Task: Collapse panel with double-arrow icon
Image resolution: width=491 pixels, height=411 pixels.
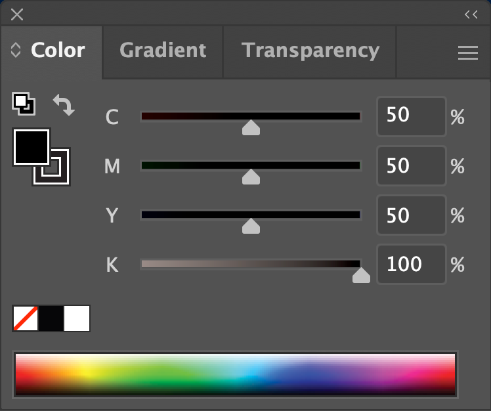Action: [x=471, y=14]
